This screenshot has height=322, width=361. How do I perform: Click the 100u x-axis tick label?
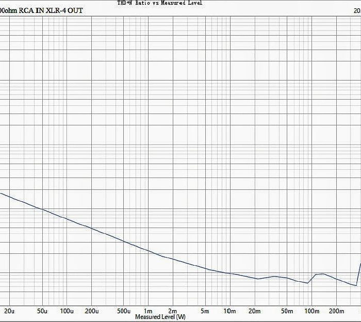tap(67, 311)
